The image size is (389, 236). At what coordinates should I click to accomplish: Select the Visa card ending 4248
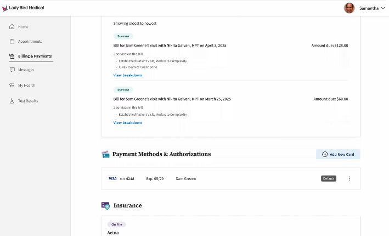(x=126, y=178)
